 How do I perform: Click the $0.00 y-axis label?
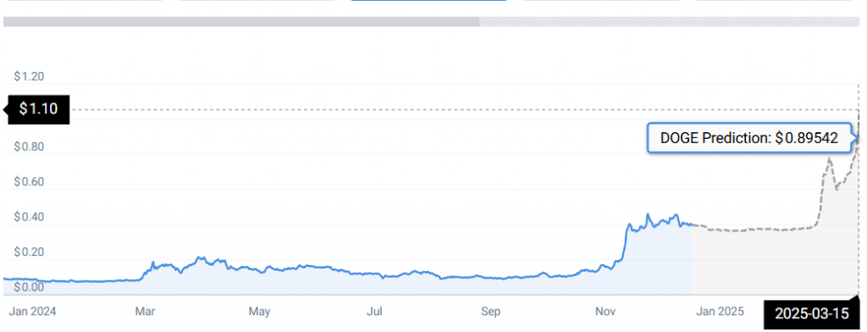pyautogui.click(x=30, y=287)
